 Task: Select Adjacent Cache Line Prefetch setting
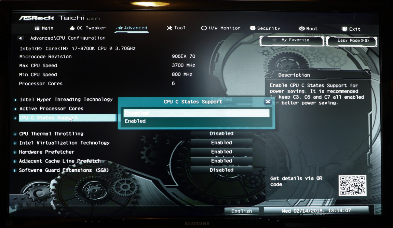[x=60, y=161]
